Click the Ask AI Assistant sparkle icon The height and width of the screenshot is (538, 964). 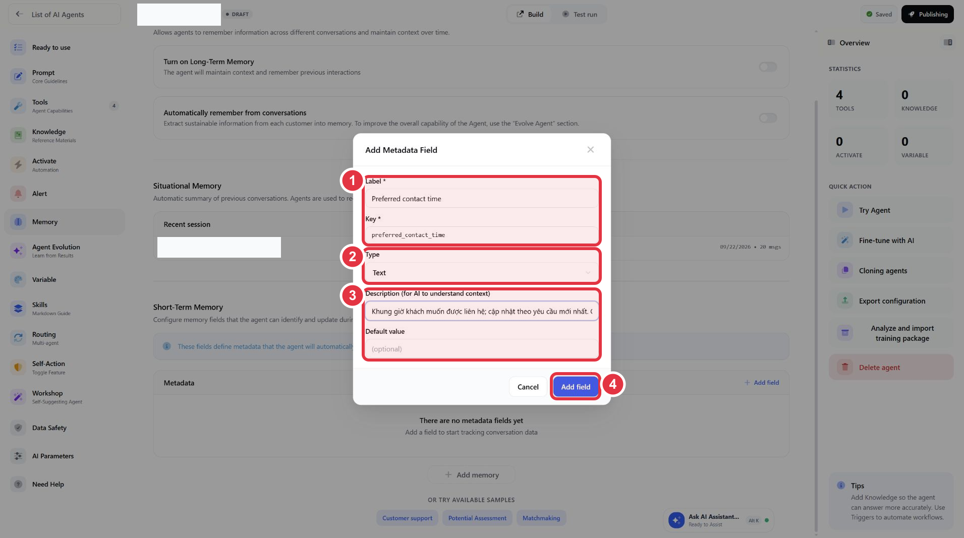pos(676,520)
